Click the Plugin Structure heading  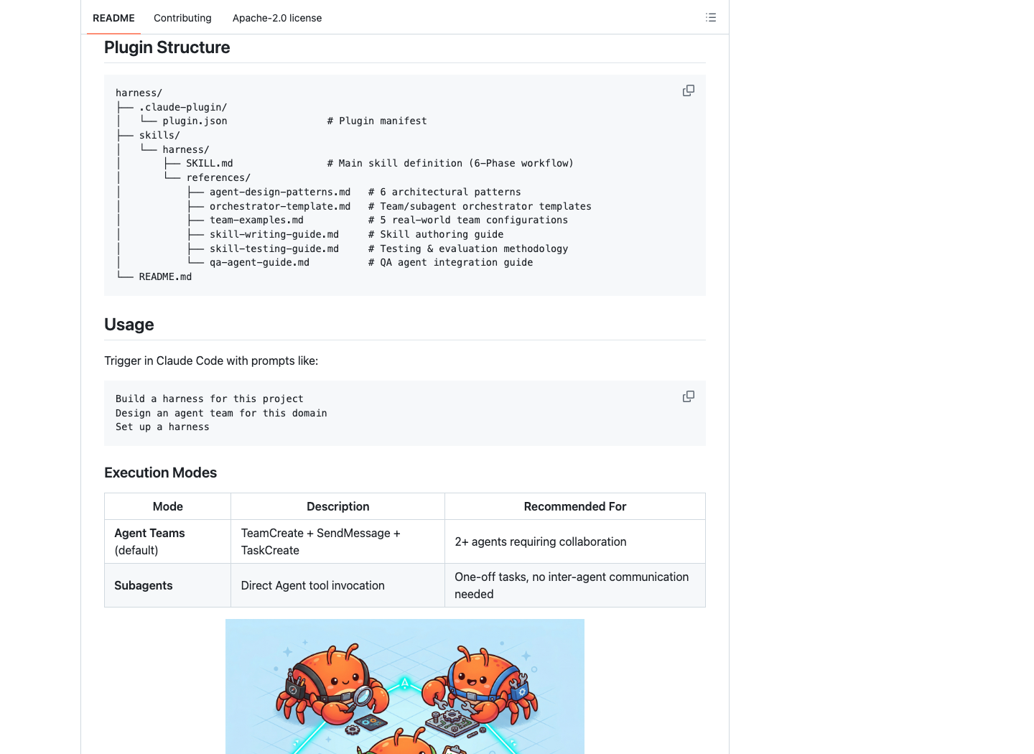point(167,47)
